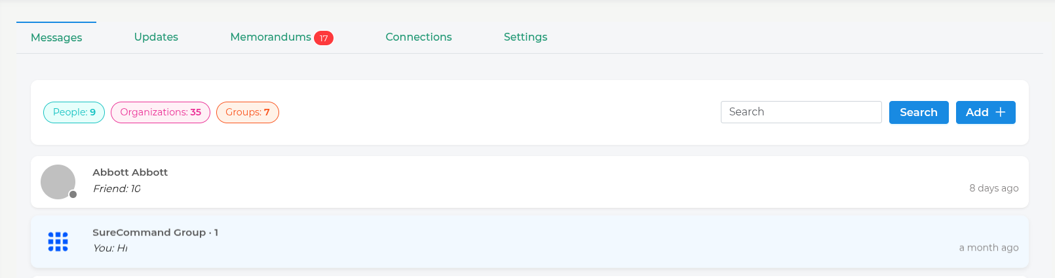Open the Settings tab
The height and width of the screenshot is (278, 1055).
[x=526, y=37]
